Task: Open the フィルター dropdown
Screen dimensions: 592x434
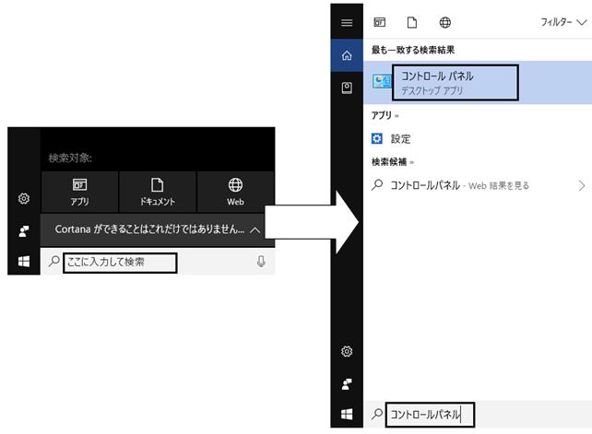Action: (x=562, y=22)
